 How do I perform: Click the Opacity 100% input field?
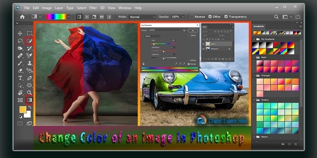176,17
